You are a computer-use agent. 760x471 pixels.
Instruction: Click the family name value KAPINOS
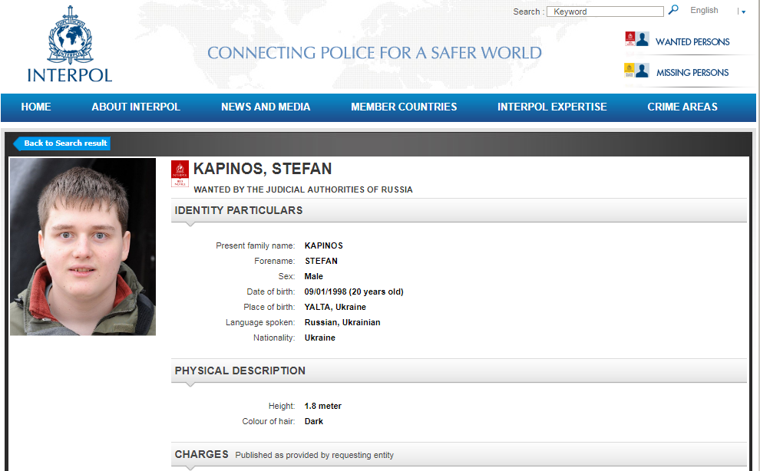click(324, 245)
